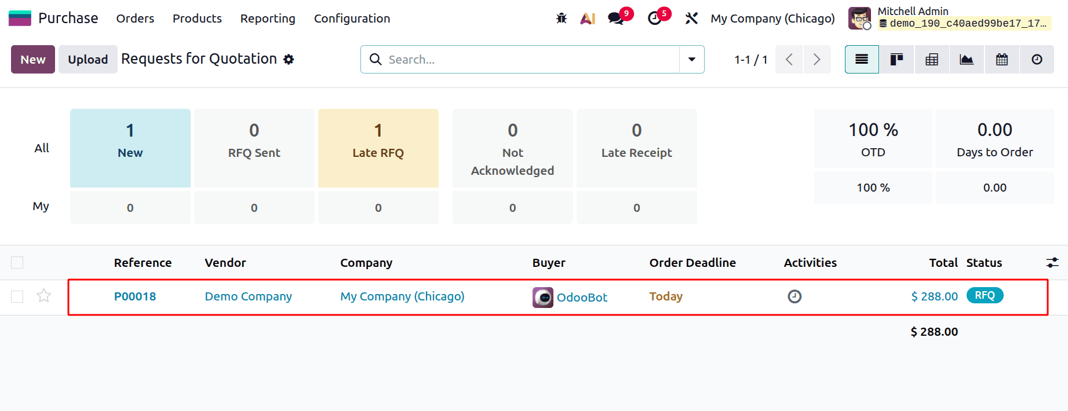Click the debug bug icon
Viewport: 1068px width, 411px height.
tap(561, 19)
